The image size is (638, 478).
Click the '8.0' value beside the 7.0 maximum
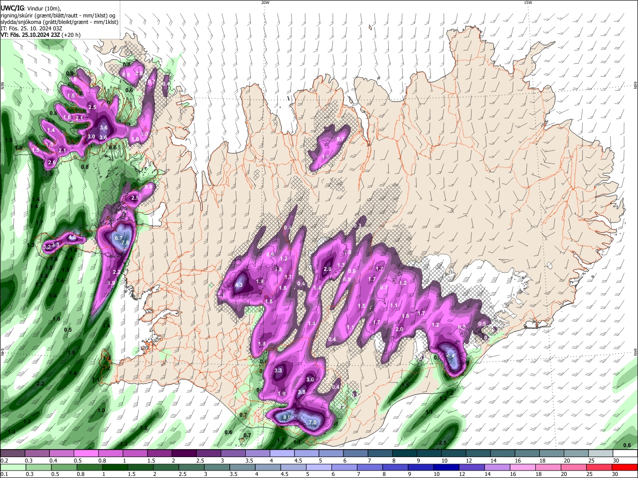(287, 417)
